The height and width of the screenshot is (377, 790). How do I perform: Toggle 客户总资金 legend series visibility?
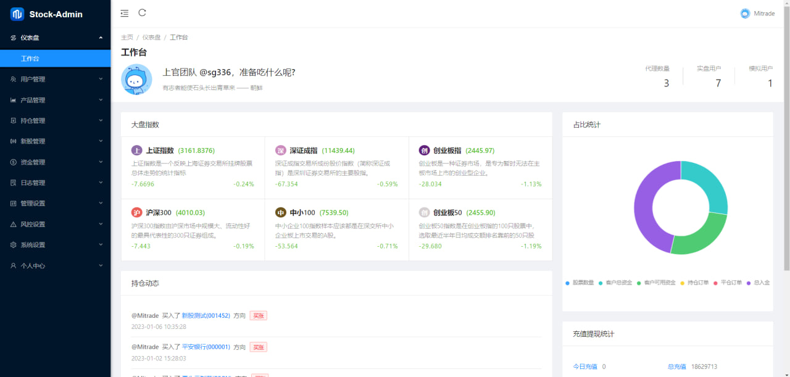click(x=615, y=283)
